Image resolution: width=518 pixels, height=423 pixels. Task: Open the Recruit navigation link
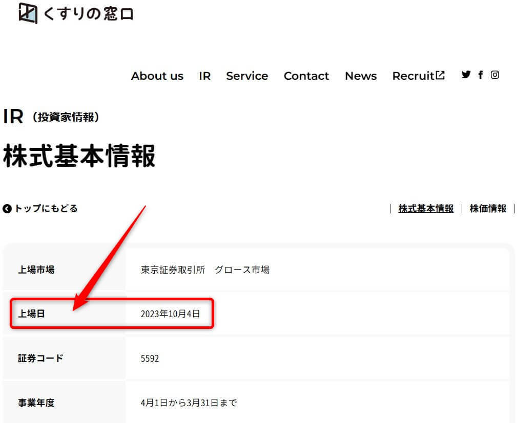click(413, 76)
